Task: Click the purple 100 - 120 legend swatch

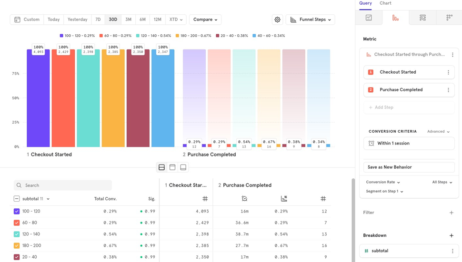Action: click(61, 36)
